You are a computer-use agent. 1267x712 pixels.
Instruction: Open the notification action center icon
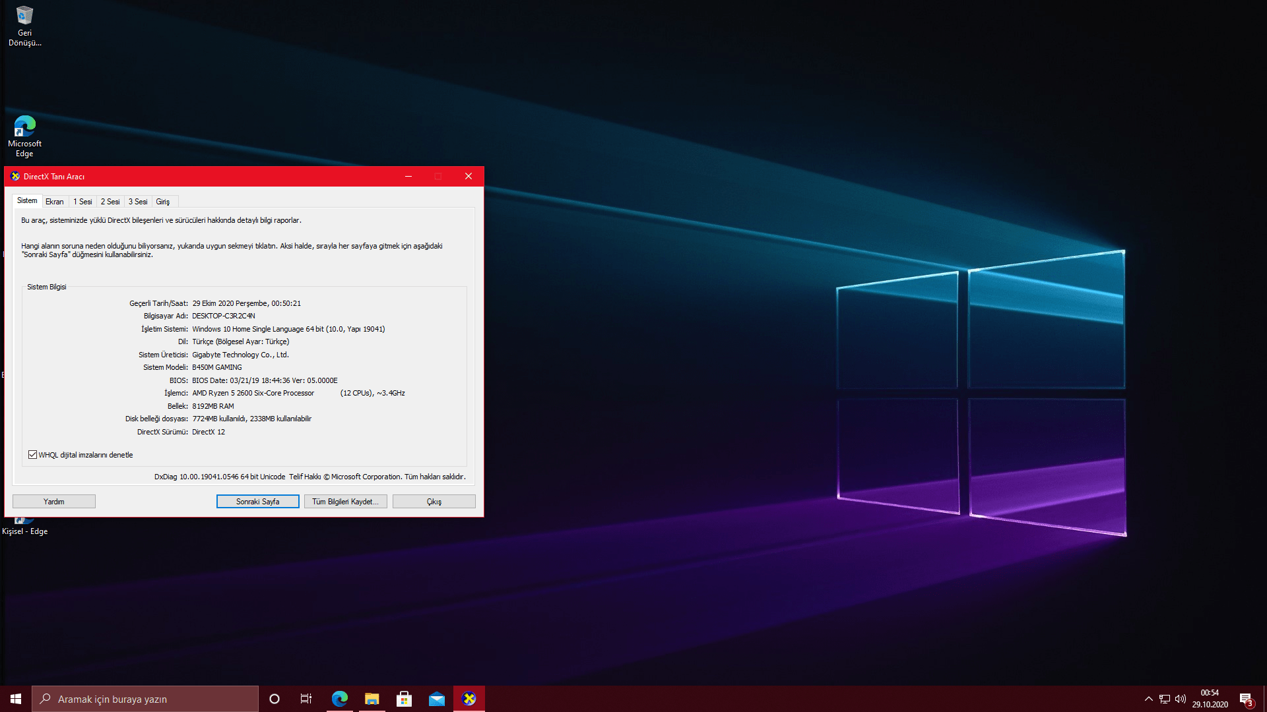click(x=1245, y=699)
